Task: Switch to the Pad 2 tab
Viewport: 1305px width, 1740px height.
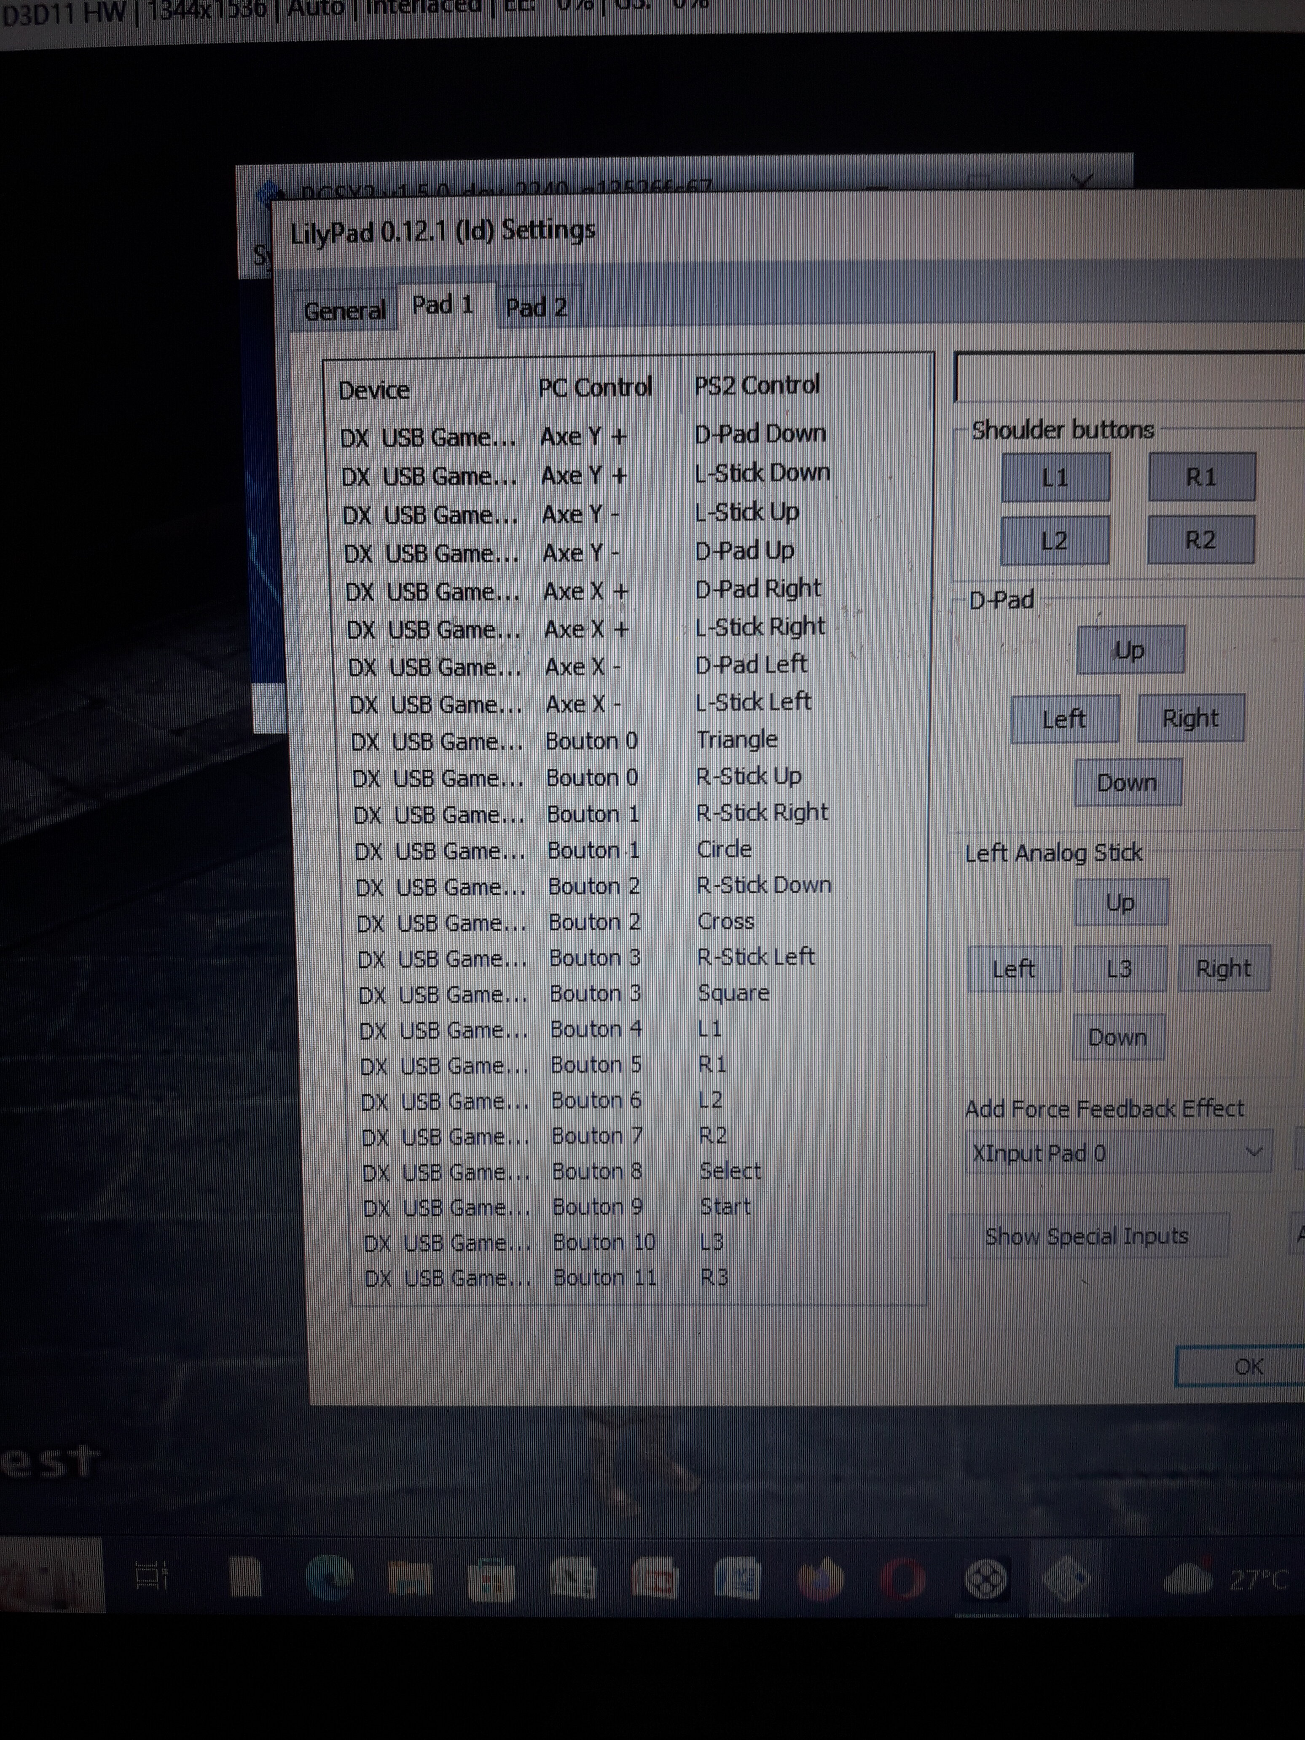Action: (537, 308)
